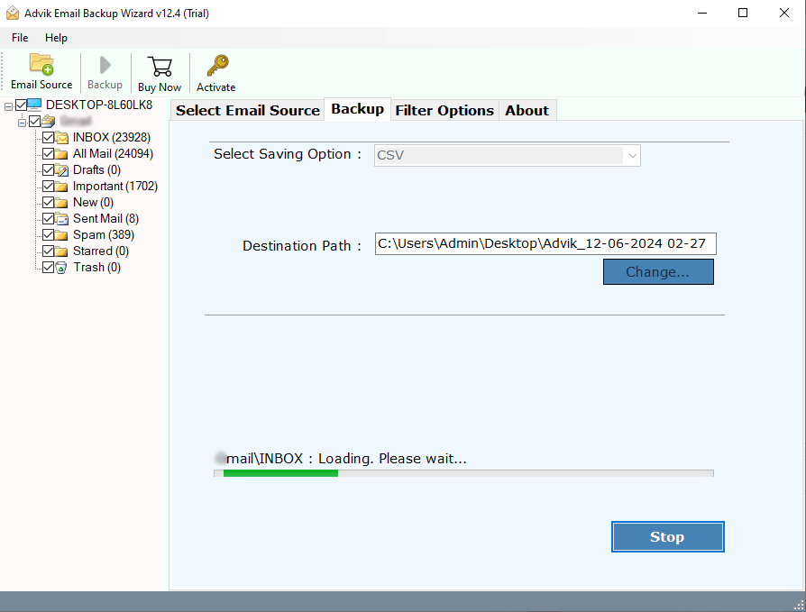Click the Trash recycle bin icon

pyautogui.click(x=60, y=268)
